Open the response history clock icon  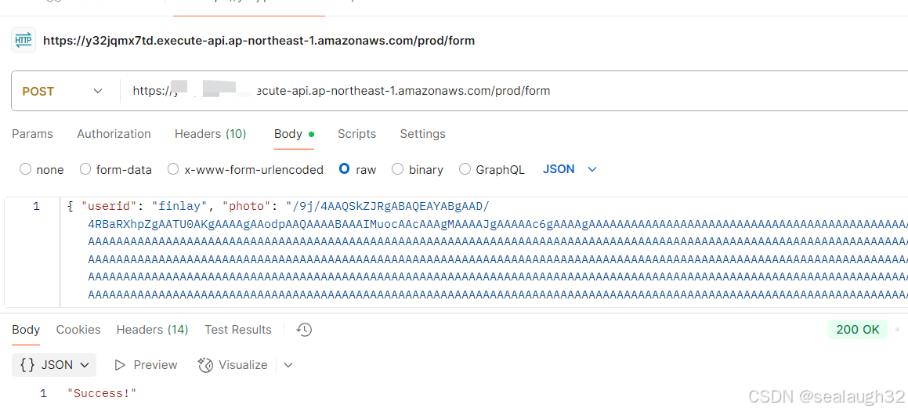click(304, 330)
